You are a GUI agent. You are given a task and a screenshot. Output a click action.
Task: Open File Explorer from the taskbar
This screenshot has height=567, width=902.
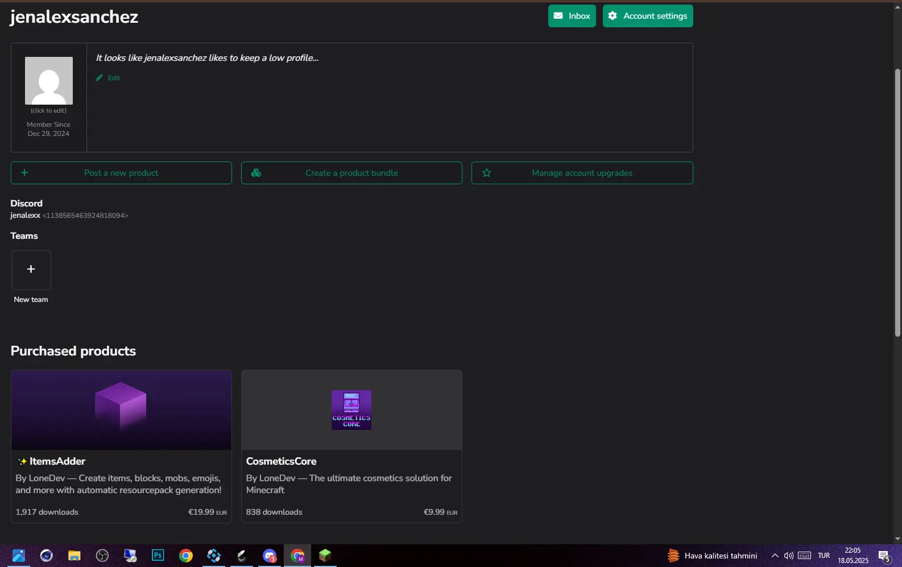click(x=75, y=556)
